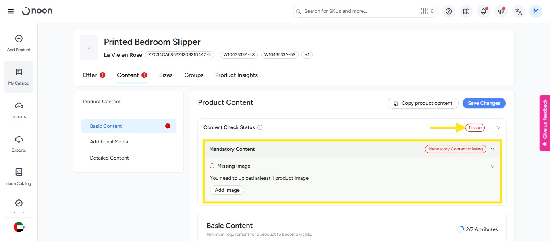Click the search for SKUs field
This screenshot has width=550, height=241.
(x=359, y=11)
